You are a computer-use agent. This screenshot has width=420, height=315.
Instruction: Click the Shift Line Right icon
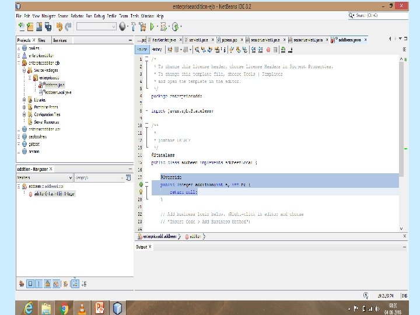click(x=260, y=50)
